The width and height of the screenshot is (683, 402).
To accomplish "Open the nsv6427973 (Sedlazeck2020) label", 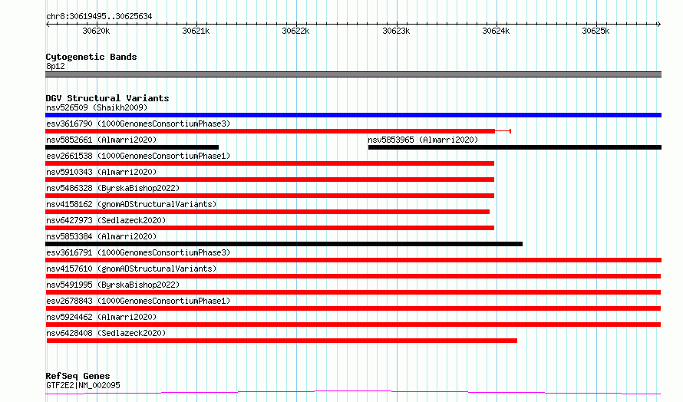I will 106,220.
